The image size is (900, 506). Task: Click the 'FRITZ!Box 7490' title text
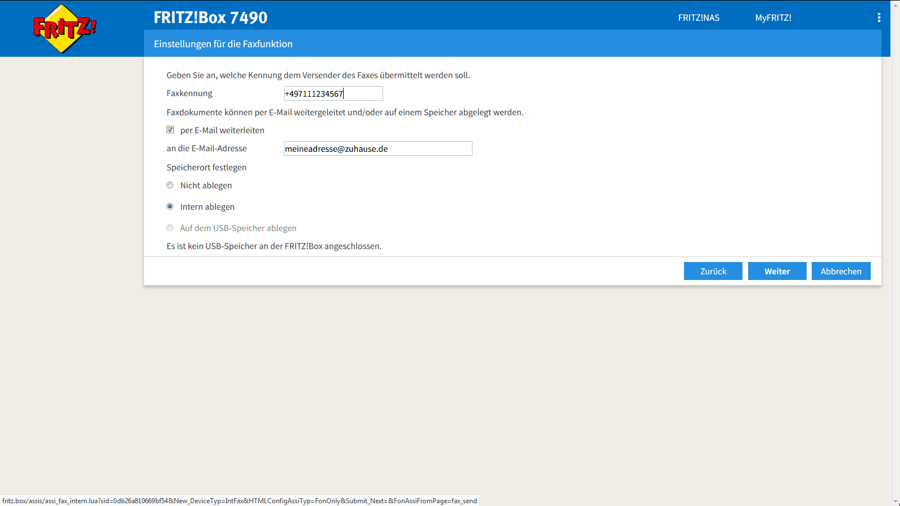pos(211,17)
